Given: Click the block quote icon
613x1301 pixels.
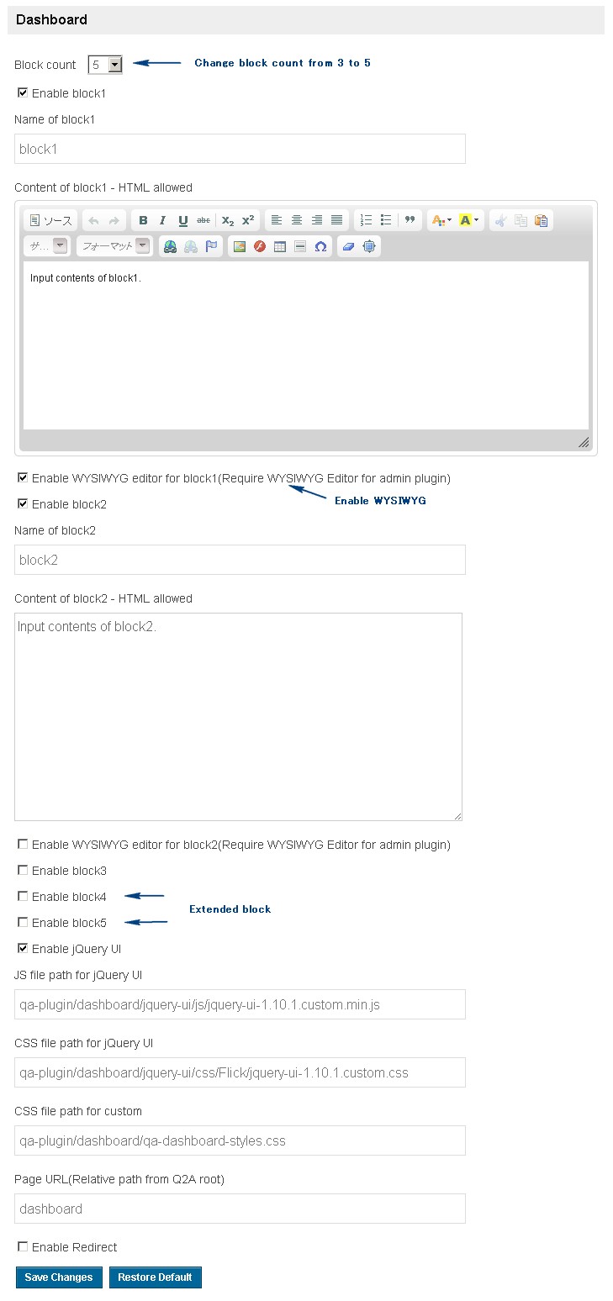Looking at the screenshot, I should [410, 220].
